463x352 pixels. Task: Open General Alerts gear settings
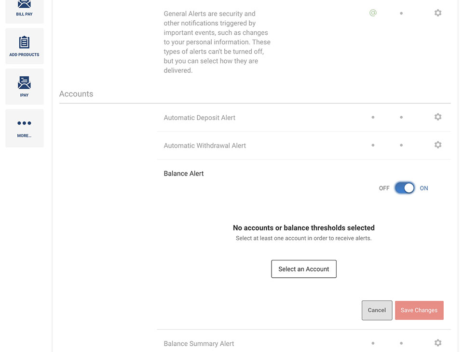(x=438, y=13)
